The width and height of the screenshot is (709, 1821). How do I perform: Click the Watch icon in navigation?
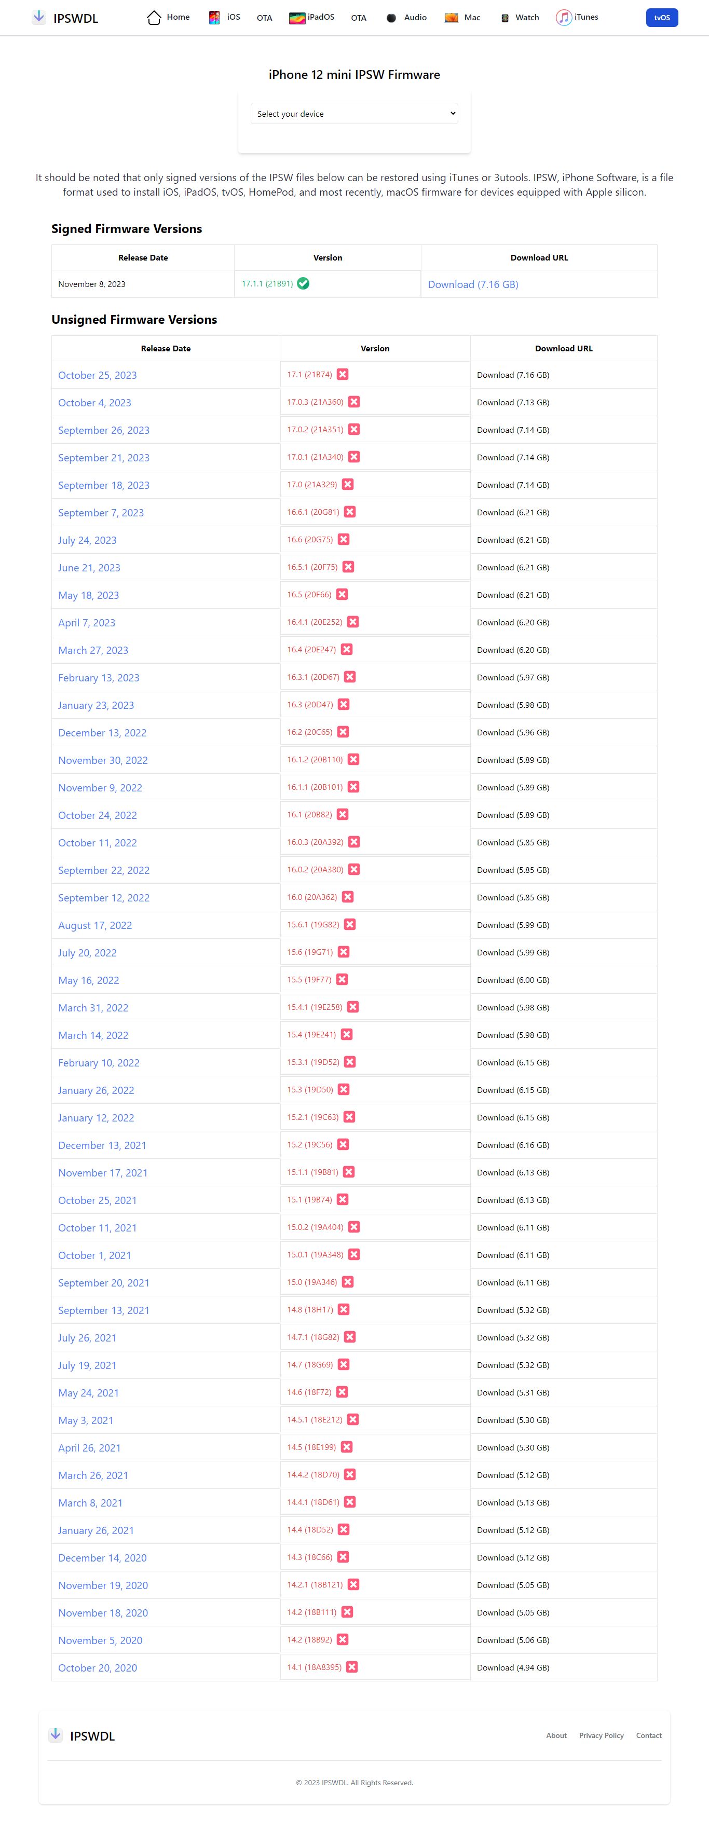[505, 18]
